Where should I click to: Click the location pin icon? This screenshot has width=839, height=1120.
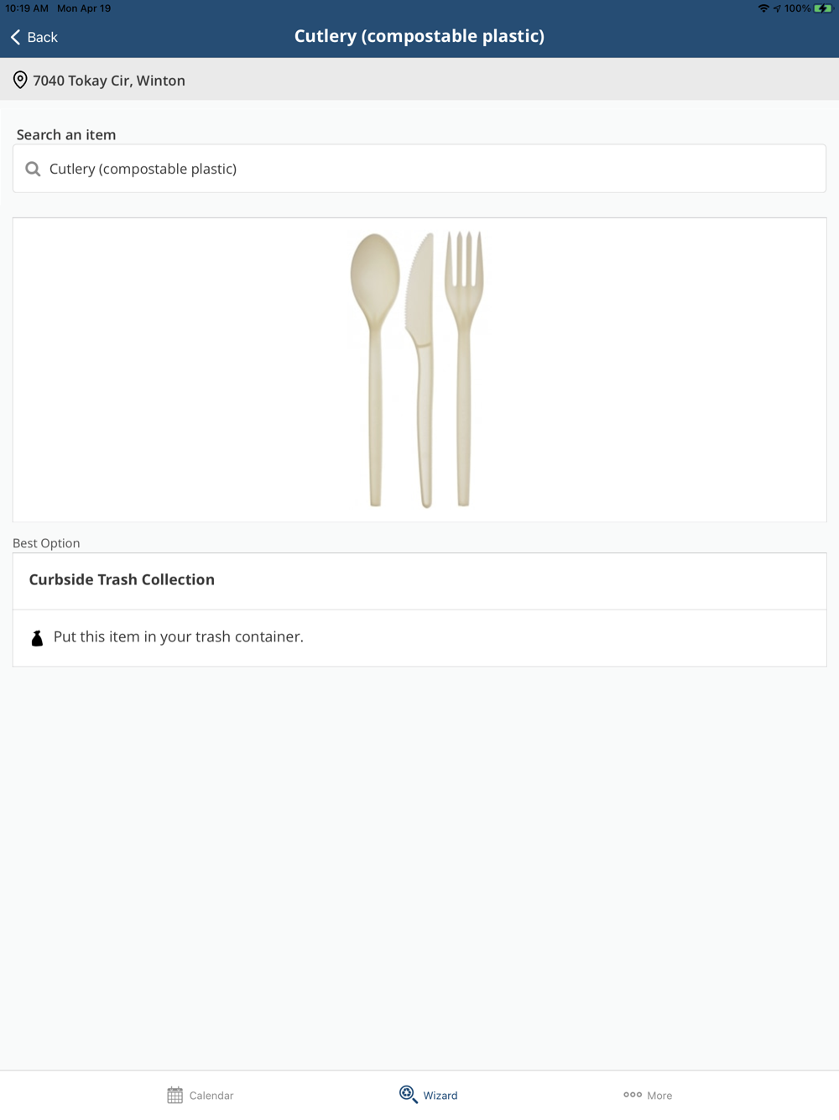click(x=20, y=81)
